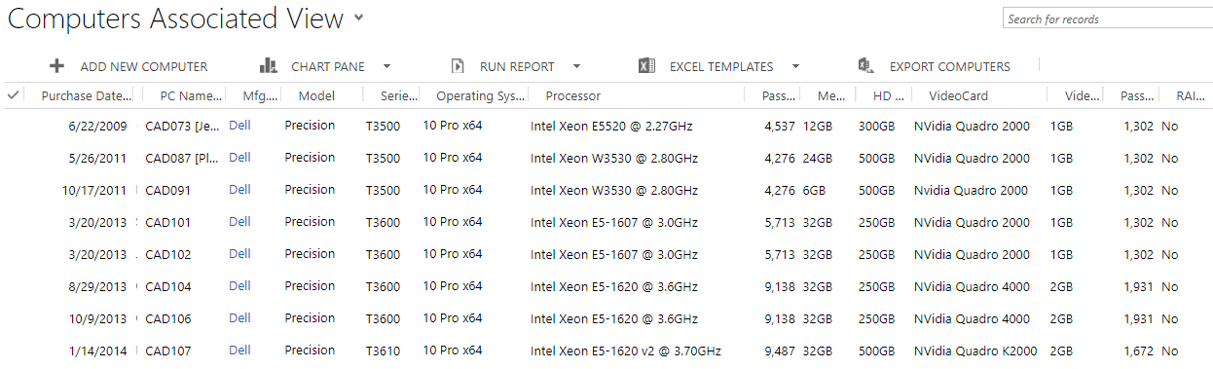
Task: Click the Run Report document icon
Action: (x=458, y=66)
